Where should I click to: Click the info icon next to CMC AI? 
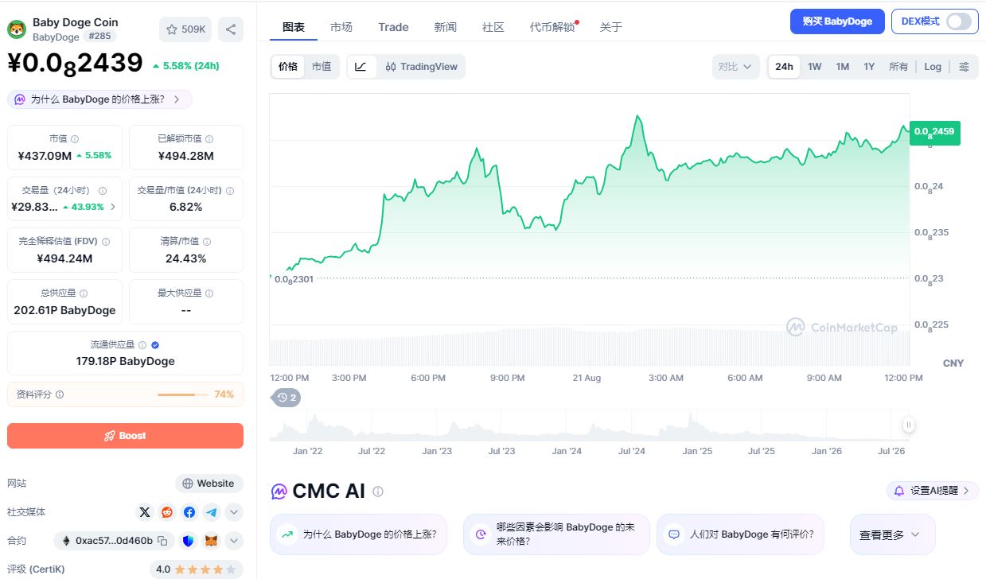pos(378,492)
